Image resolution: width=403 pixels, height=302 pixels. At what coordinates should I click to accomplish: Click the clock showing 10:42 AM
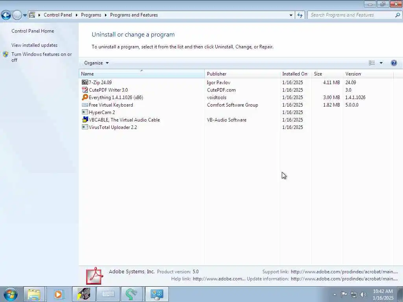(383, 291)
